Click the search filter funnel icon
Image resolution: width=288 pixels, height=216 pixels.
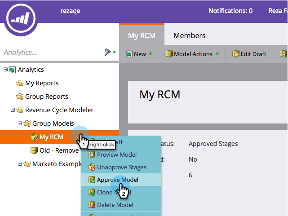pyautogui.click(x=108, y=52)
